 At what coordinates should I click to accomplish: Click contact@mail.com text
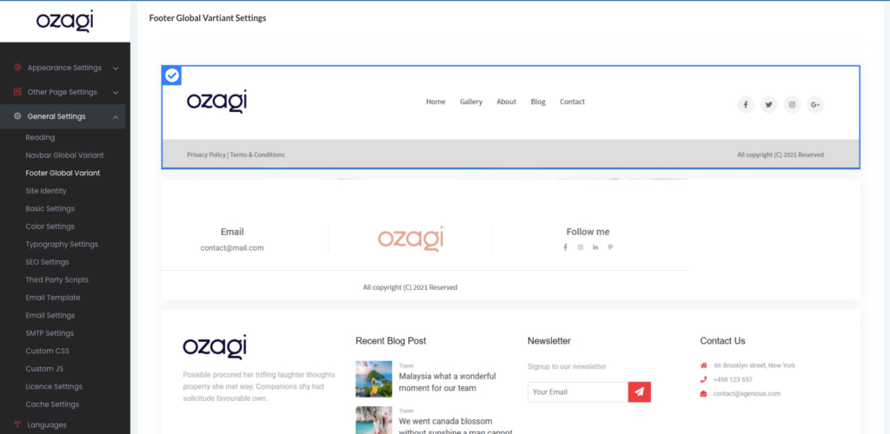pos(232,247)
